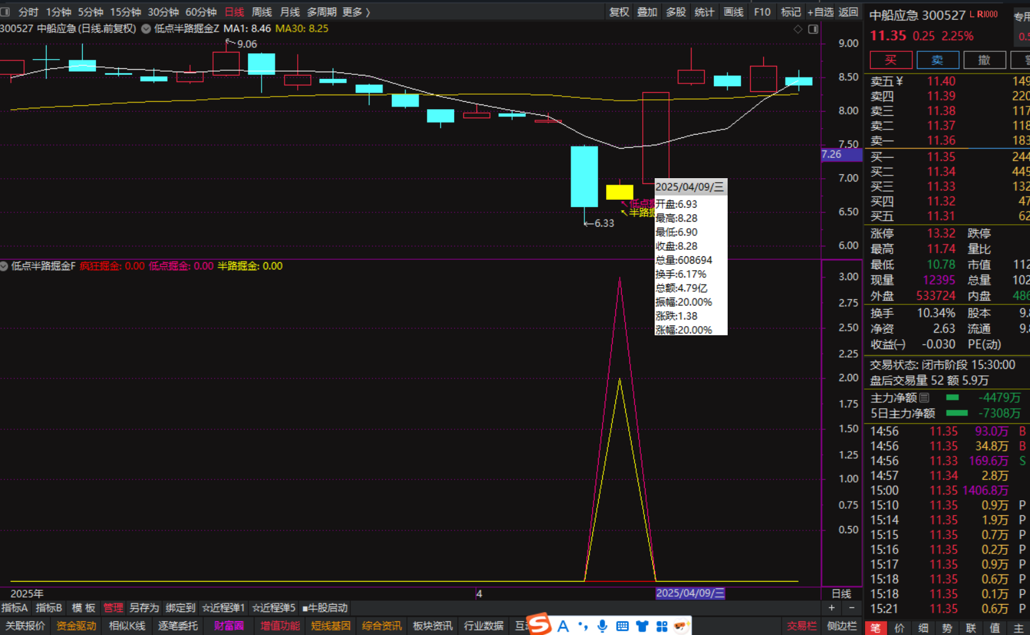Screen dimensions: 1030x635
Task: Click the detail icon next to 主力净额
Action: pyautogui.click(x=924, y=398)
